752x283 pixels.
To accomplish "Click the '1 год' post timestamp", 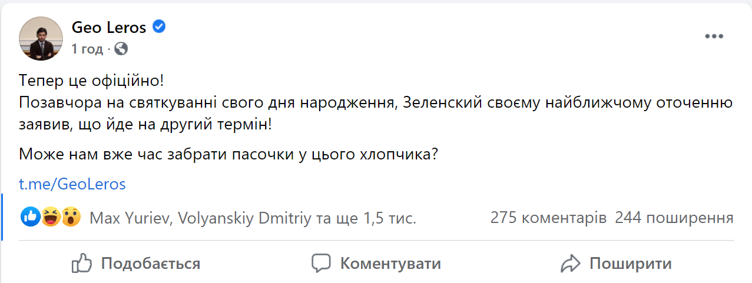I will (x=87, y=49).
